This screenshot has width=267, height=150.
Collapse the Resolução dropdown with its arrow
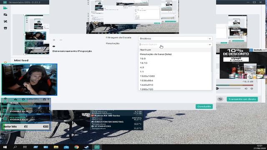point(210,45)
